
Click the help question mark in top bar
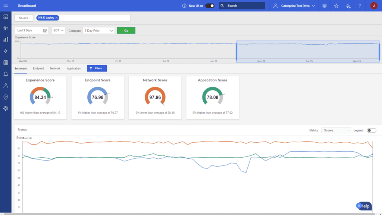359,6
